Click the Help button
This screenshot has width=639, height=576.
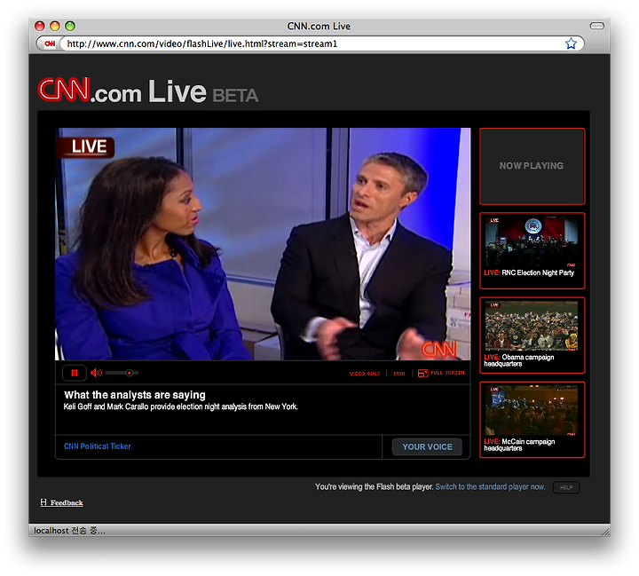(x=566, y=487)
